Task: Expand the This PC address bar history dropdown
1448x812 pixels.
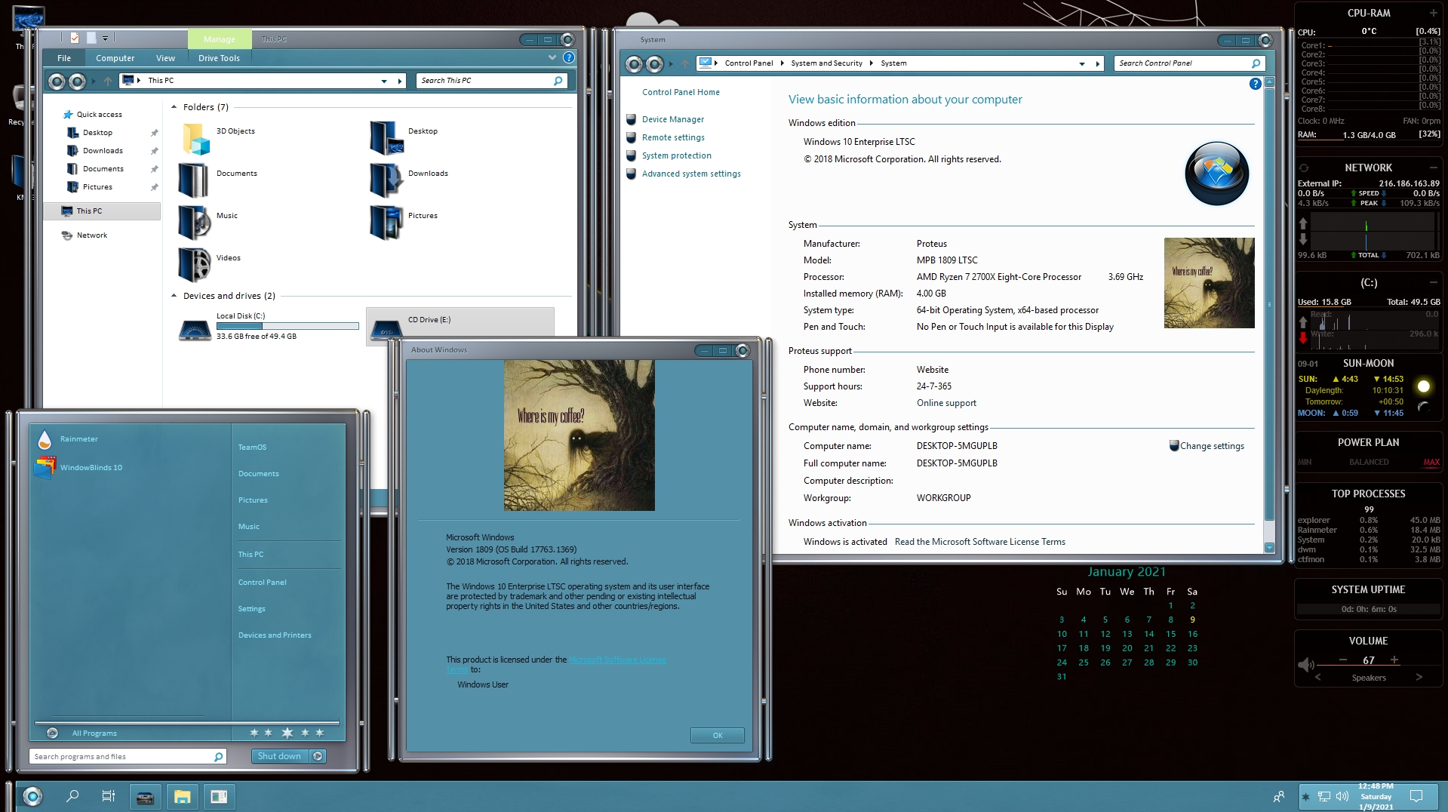Action: click(x=384, y=81)
